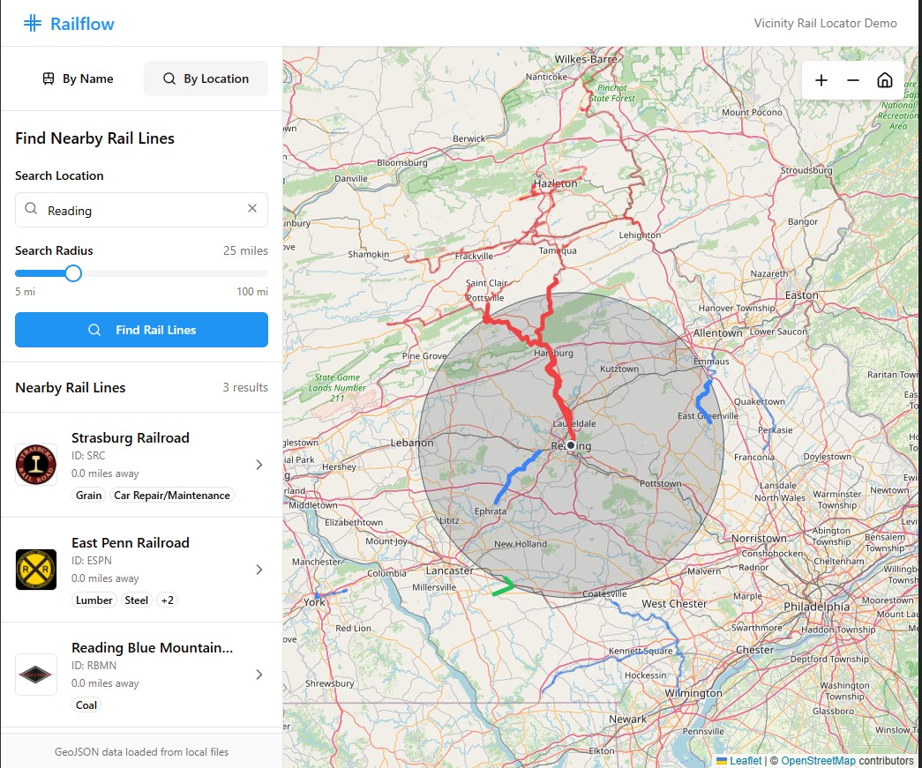Expand East Penn Railroad details chevron

[x=259, y=570]
